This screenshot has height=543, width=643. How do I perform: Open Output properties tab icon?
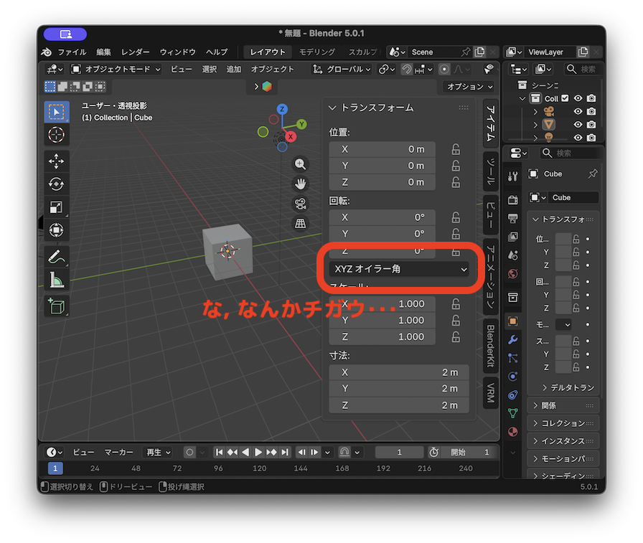[512, 219]
